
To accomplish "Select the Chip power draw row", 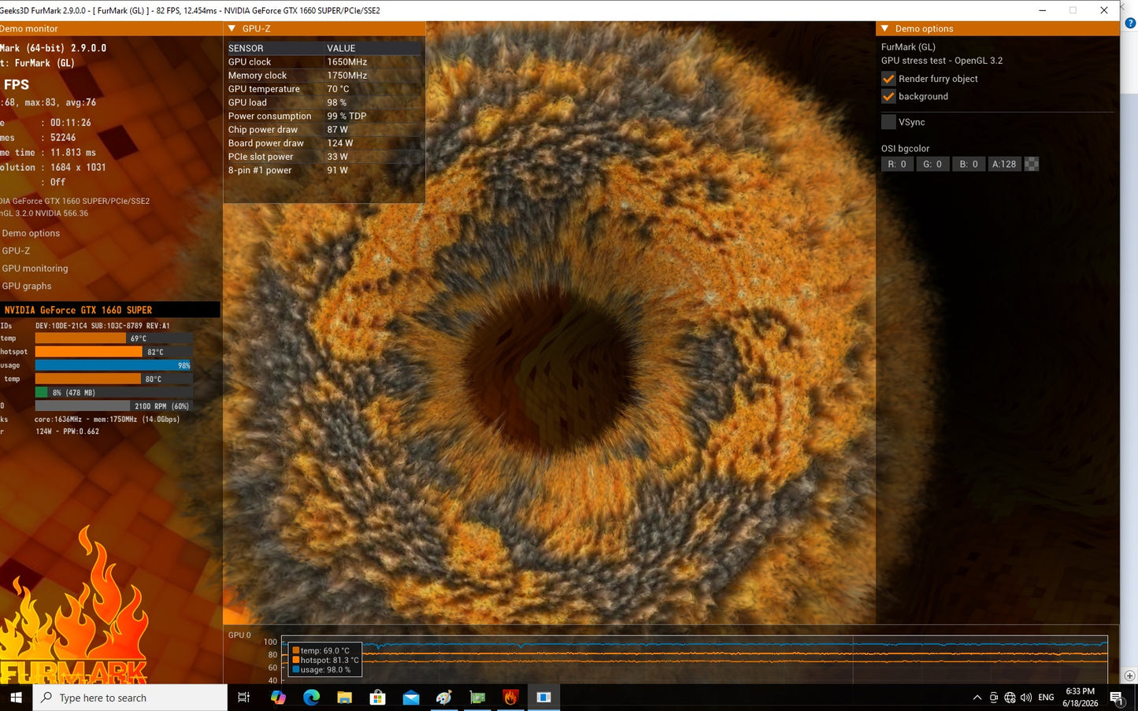I will 324,130.
